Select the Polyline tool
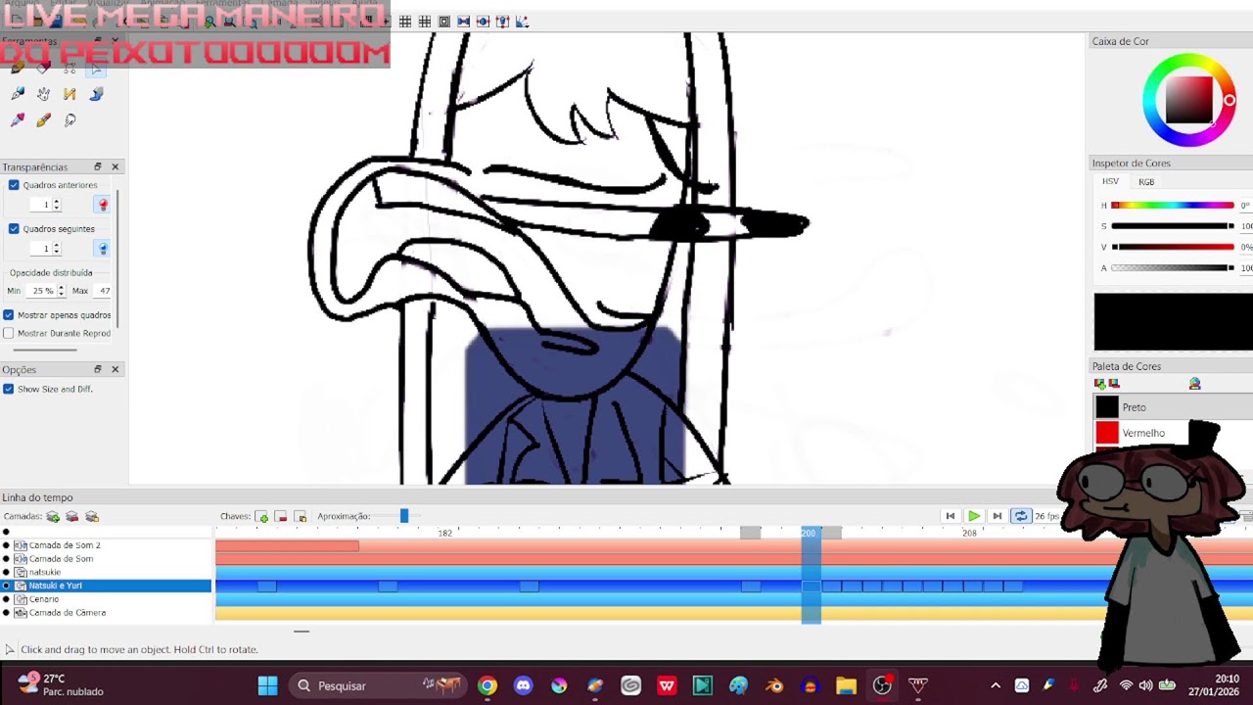This screenshot has width=1253, height=705. pyautogui.click(x=70, y=94)
